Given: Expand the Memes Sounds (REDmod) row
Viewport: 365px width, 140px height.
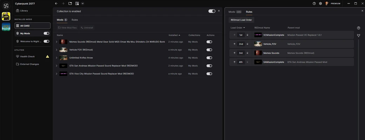Looking at the screenshot, I should pos(57,42).
